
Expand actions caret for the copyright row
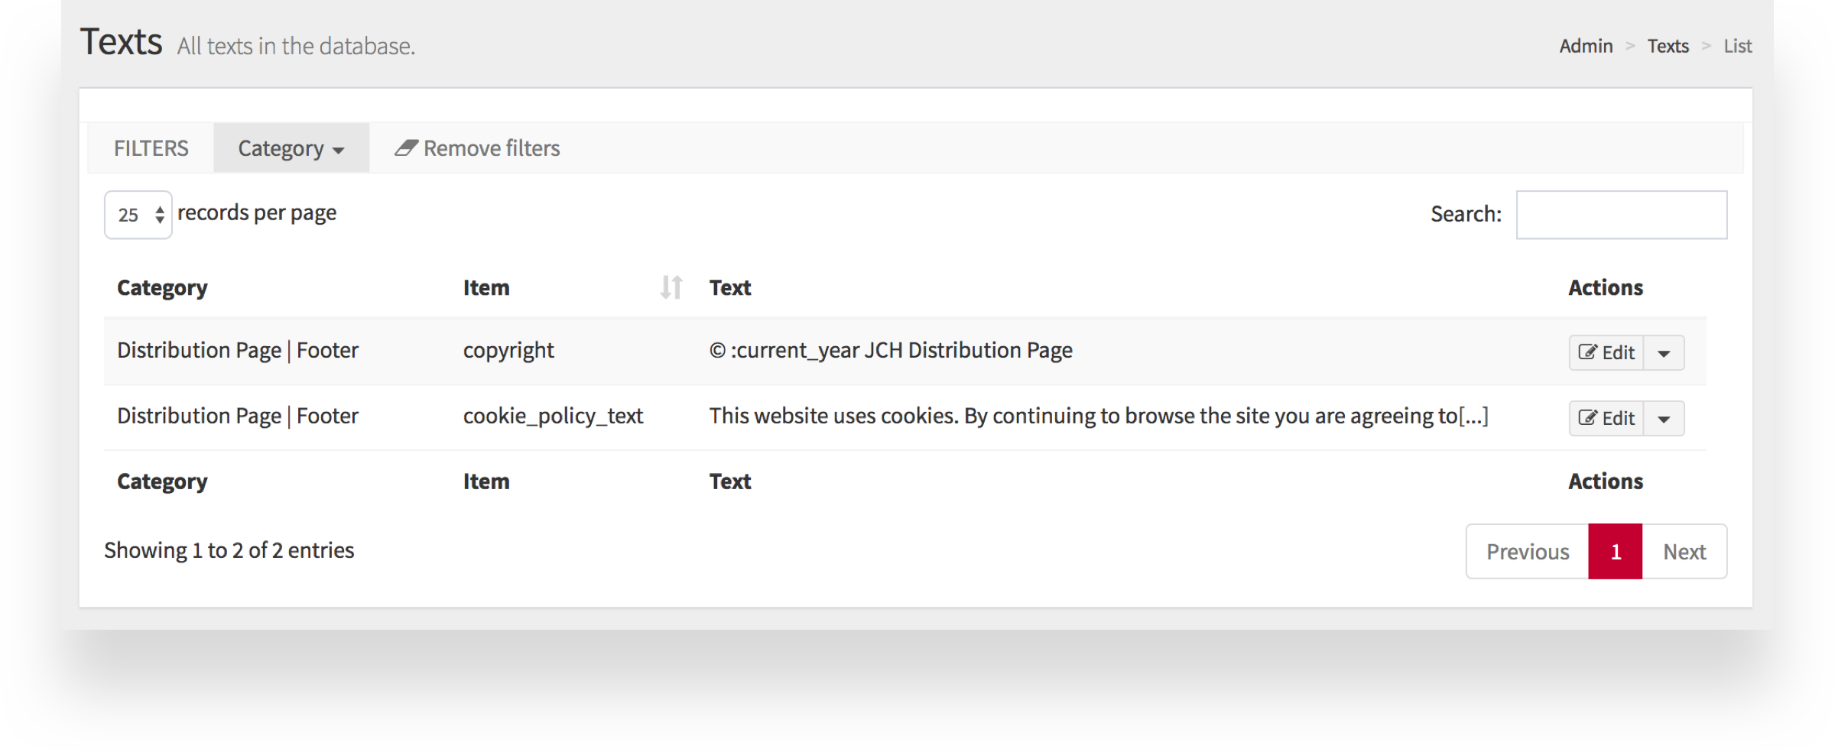click(x=1664, y=353)
